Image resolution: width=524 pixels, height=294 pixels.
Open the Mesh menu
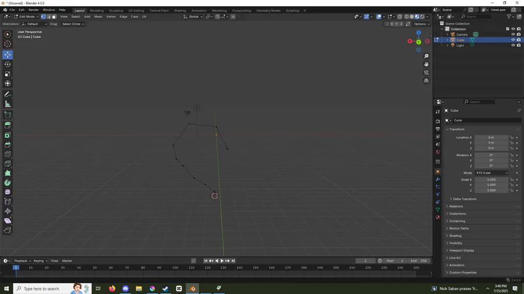point(98,17)
